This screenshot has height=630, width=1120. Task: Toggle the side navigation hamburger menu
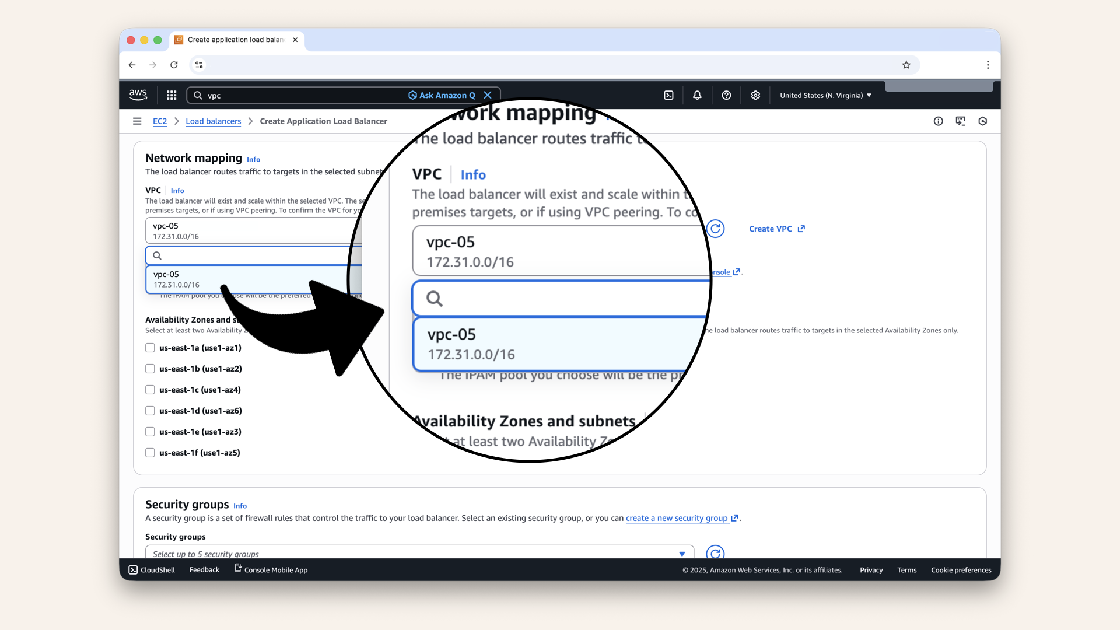coord(137,121)
